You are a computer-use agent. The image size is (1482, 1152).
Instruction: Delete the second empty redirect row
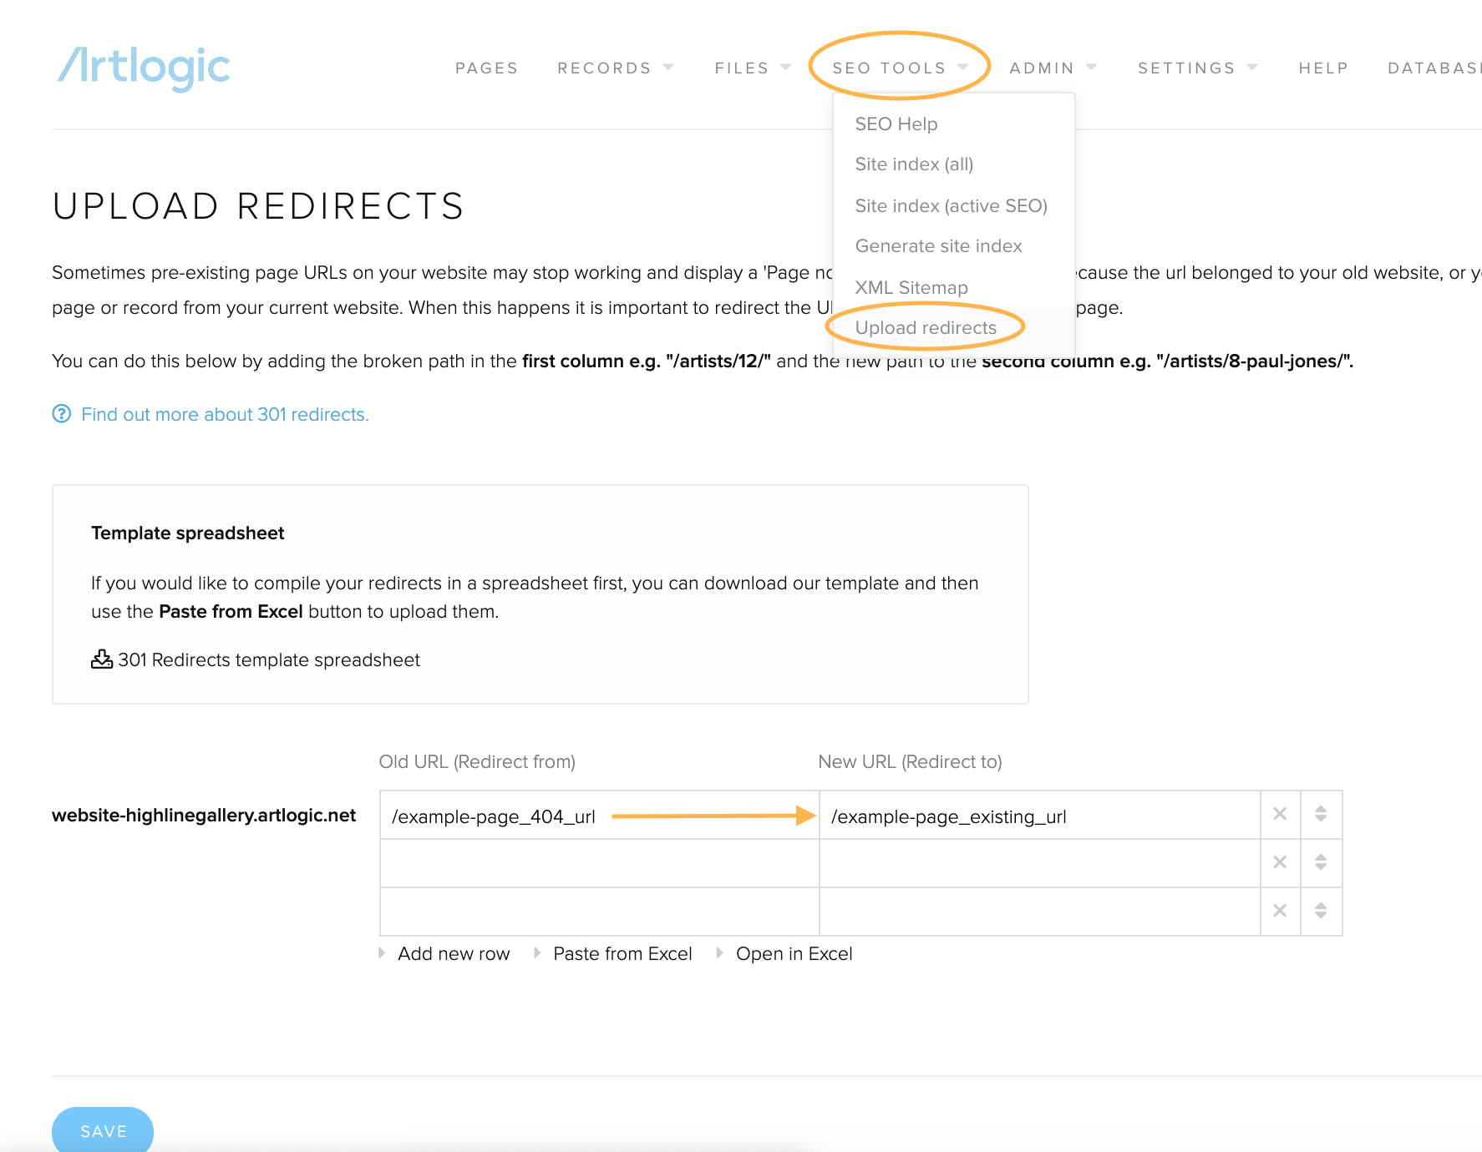click(x=1280, y=862)
